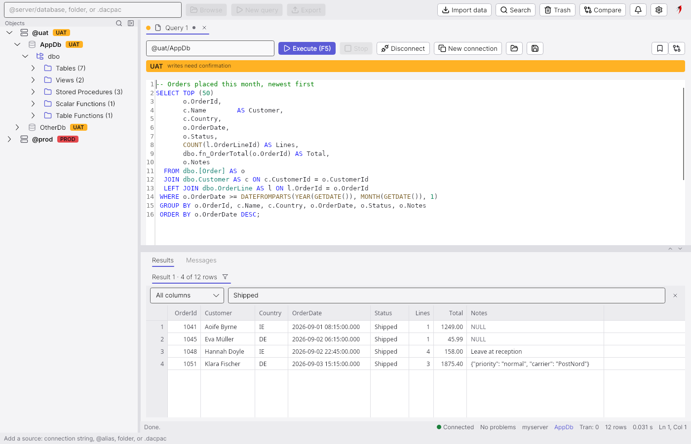
Task: Click the AppDb link in the status bar
Action: coord(564,427)
